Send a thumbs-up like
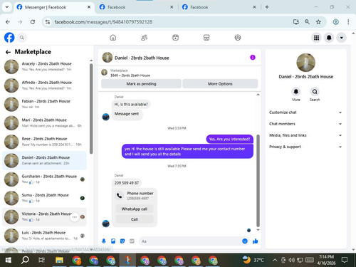356x267 pixels. click(x=255, y=241)
